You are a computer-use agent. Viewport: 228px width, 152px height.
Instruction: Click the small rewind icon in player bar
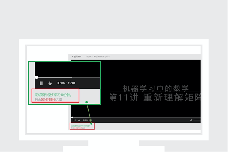tap(79, 120)
